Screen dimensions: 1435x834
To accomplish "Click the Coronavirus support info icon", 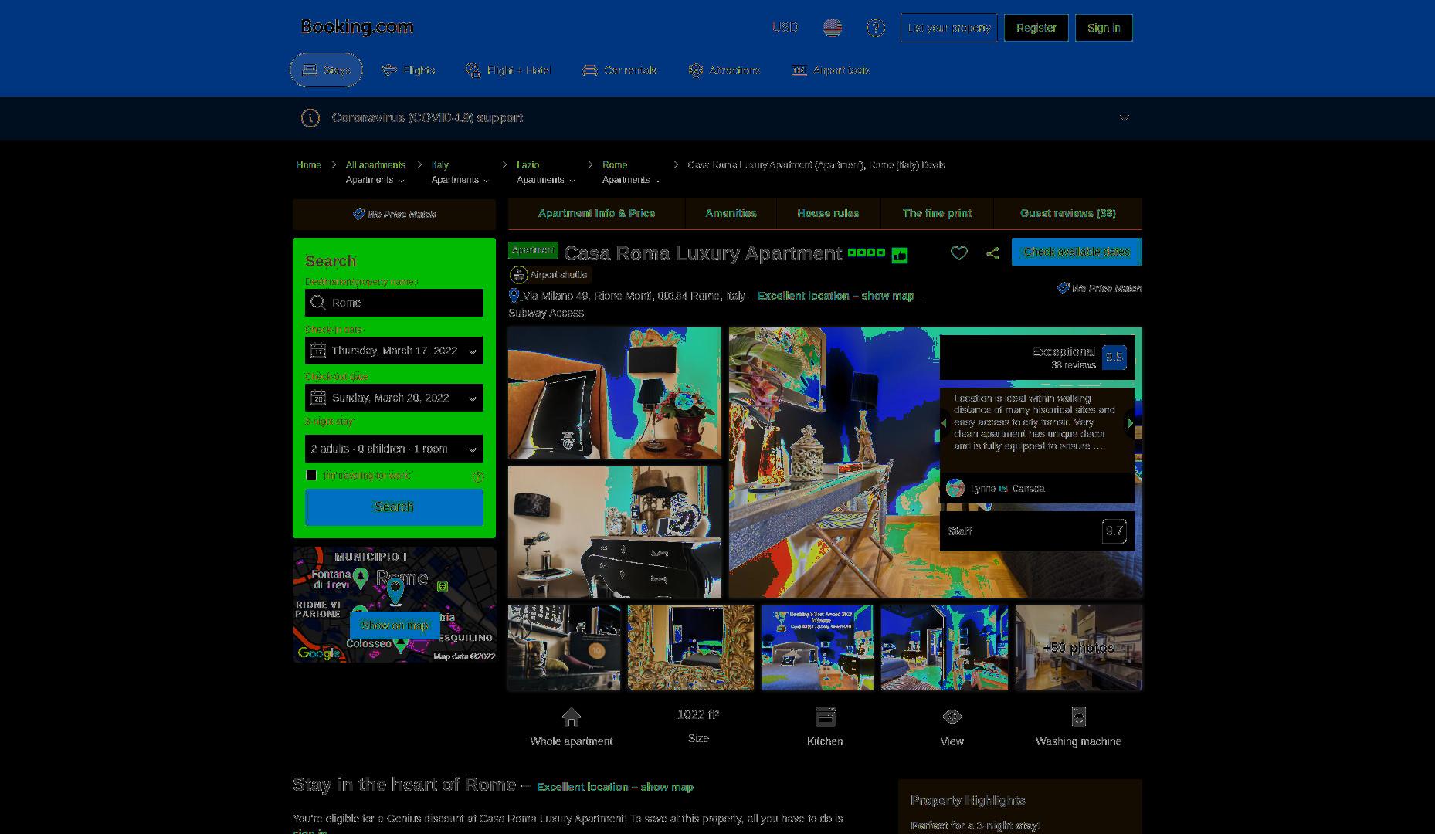I will (x=310, y=118).
